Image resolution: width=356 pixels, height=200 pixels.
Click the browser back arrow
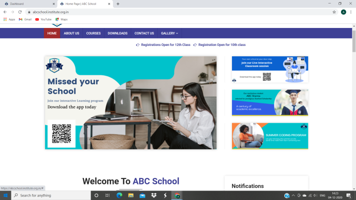[x=5, y=12]
